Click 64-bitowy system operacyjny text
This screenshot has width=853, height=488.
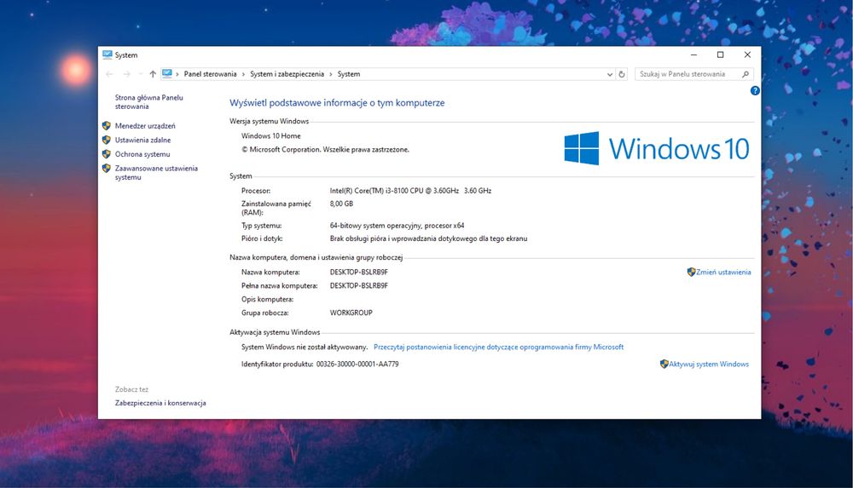tap(397, 226)
